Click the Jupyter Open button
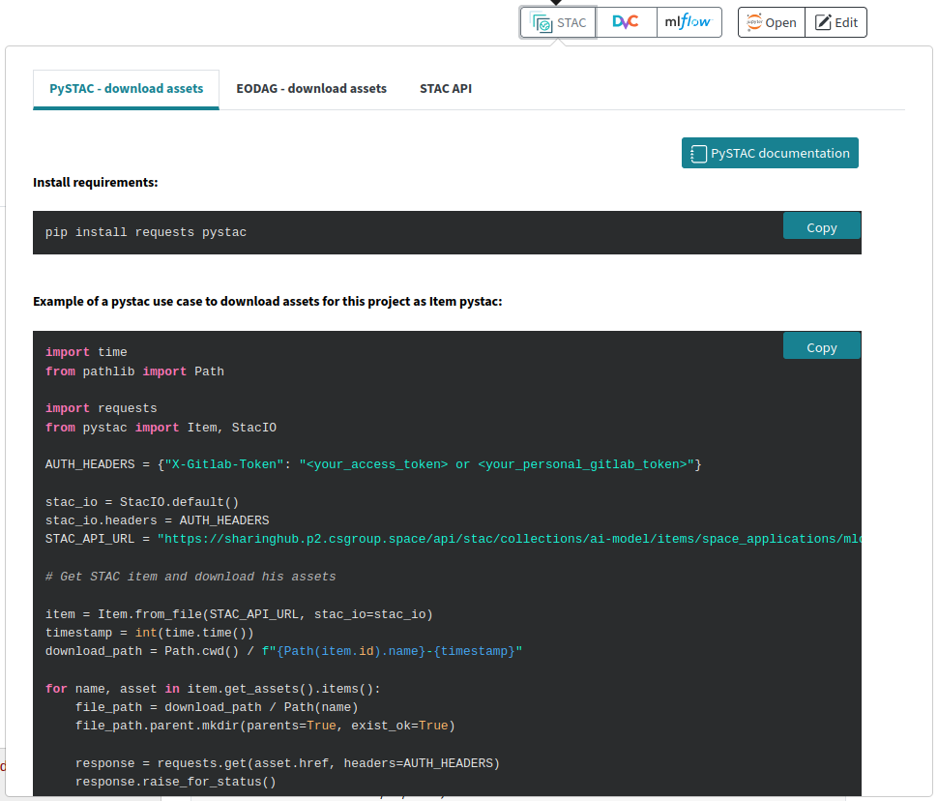The image size is (938, 801). 771,22
